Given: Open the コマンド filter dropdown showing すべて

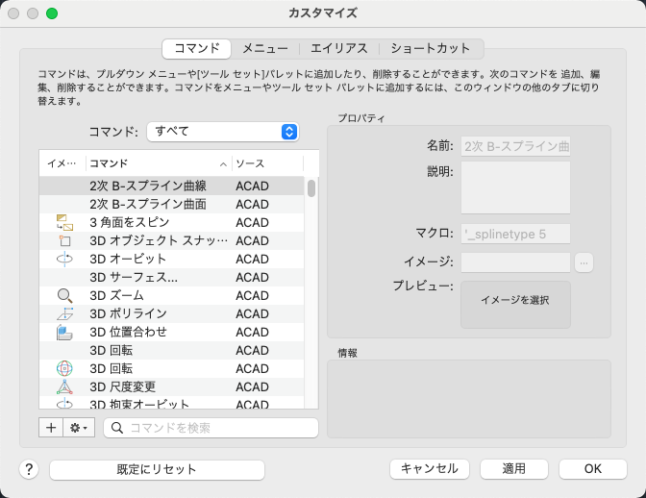Looking at the screenshot, I should point(223,132).
